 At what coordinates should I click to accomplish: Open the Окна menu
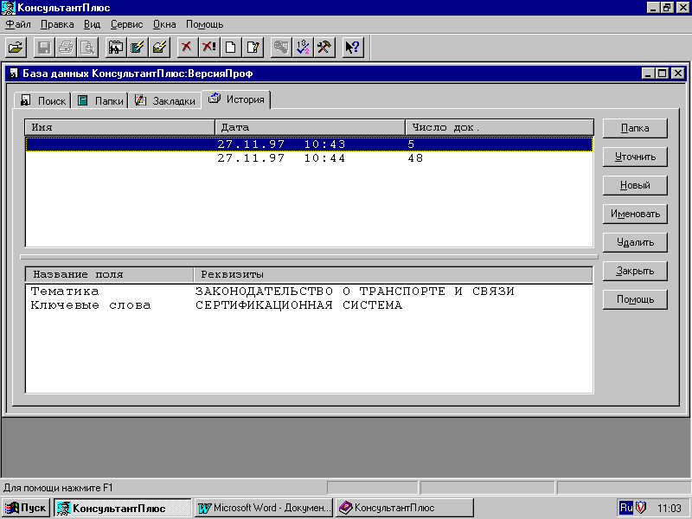[x=164, y=24]
